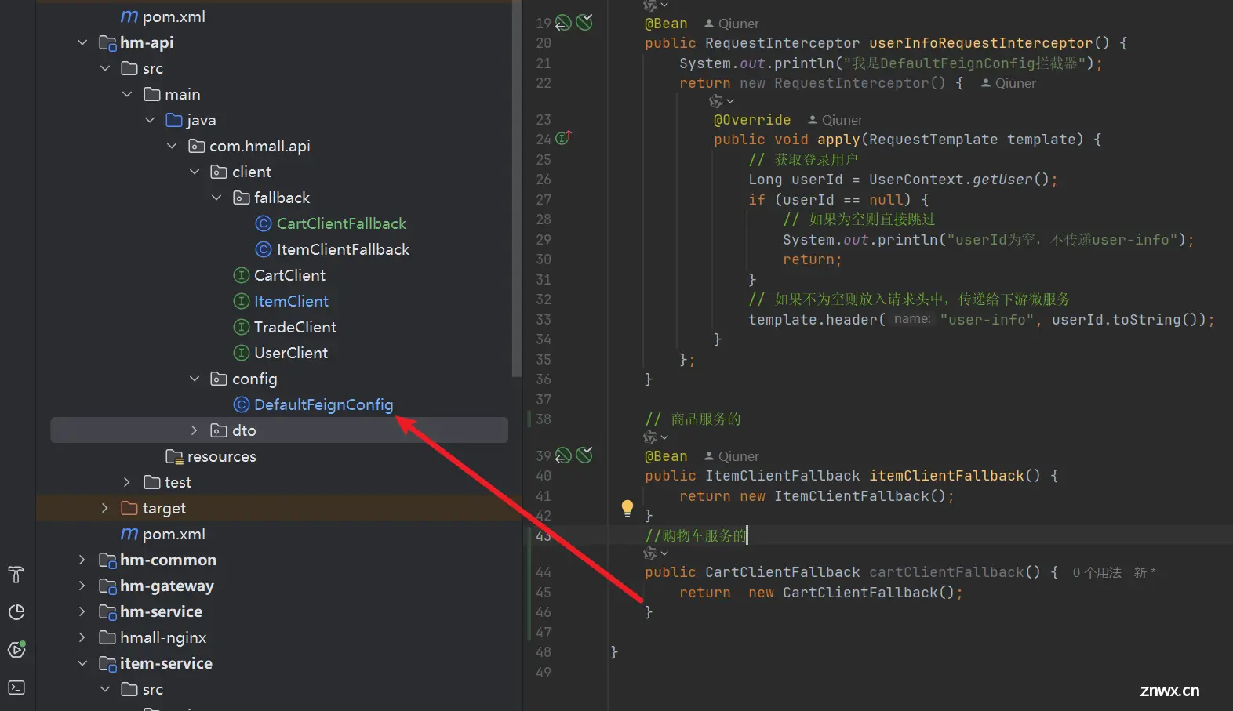Select the CartClientFallback class icon
The width and height of the screenshot is (1233, 711).
click(x=264, y=223)
